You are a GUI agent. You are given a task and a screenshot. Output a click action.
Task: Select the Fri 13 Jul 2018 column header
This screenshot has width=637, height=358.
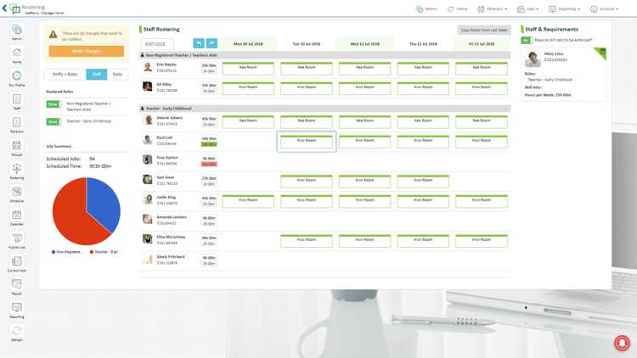(482, 44)
